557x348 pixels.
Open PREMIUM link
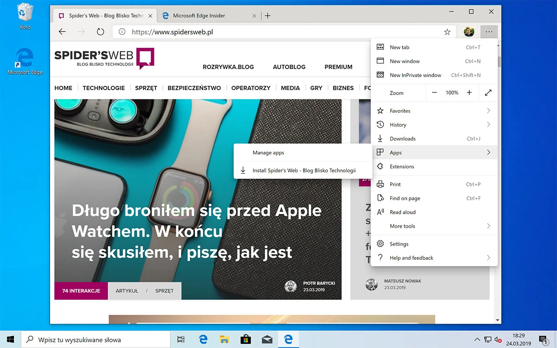338,67
